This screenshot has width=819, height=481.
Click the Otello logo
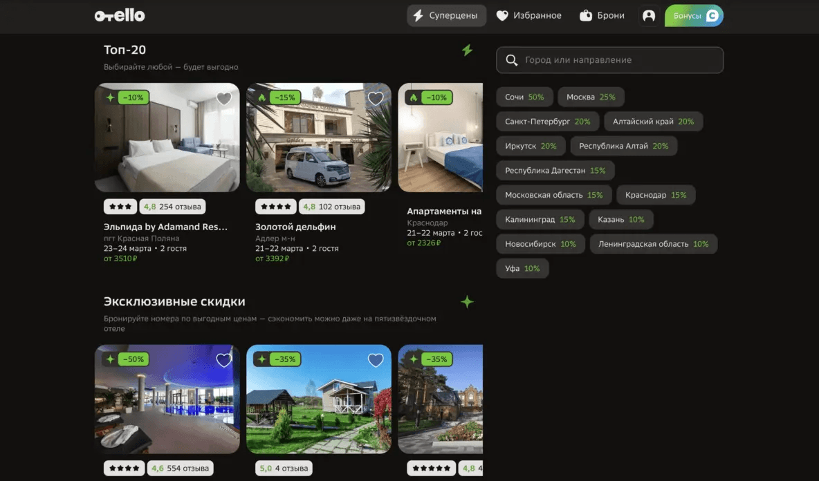120,16
